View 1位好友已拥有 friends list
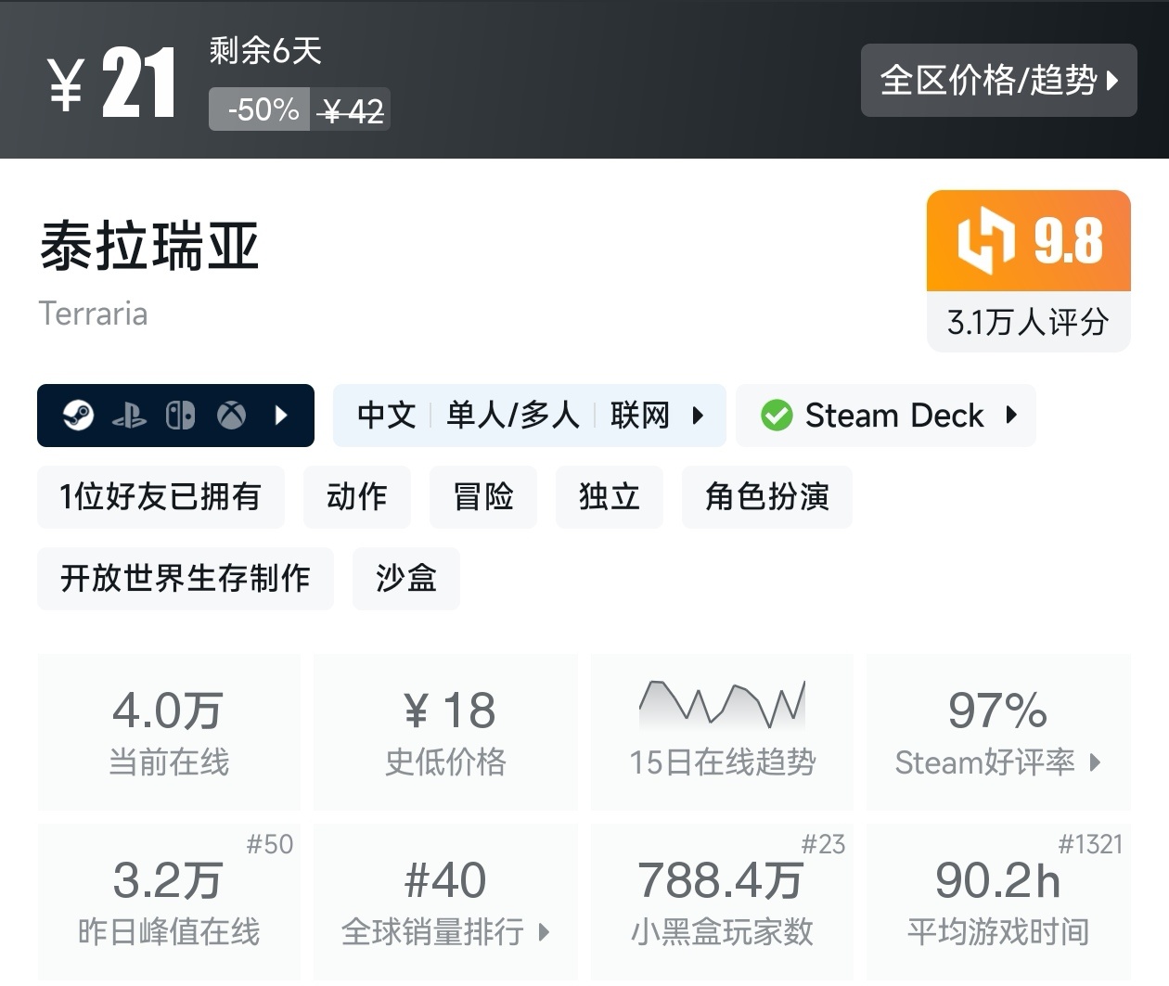1169x986 pixels. click(161, 497)
